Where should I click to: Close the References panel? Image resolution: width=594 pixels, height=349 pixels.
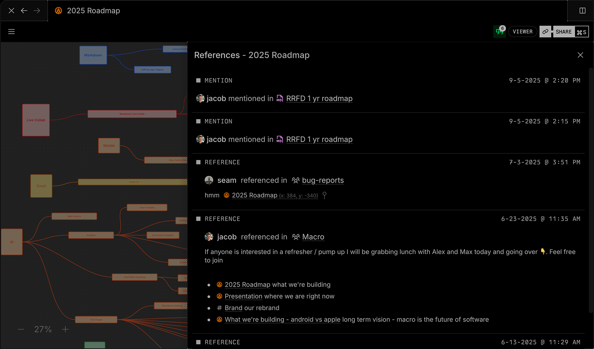click(580, 55)
